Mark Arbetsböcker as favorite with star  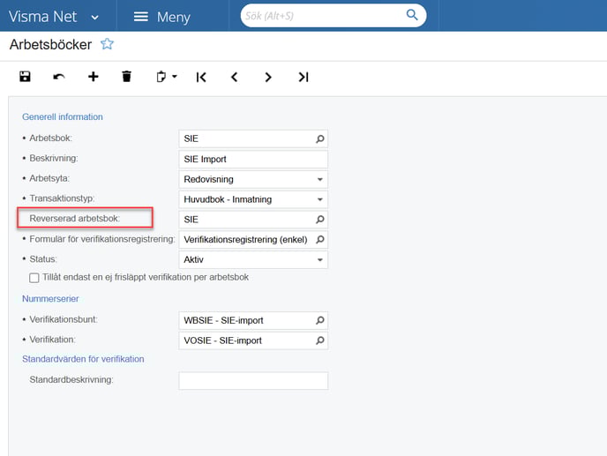coord(107,44)
